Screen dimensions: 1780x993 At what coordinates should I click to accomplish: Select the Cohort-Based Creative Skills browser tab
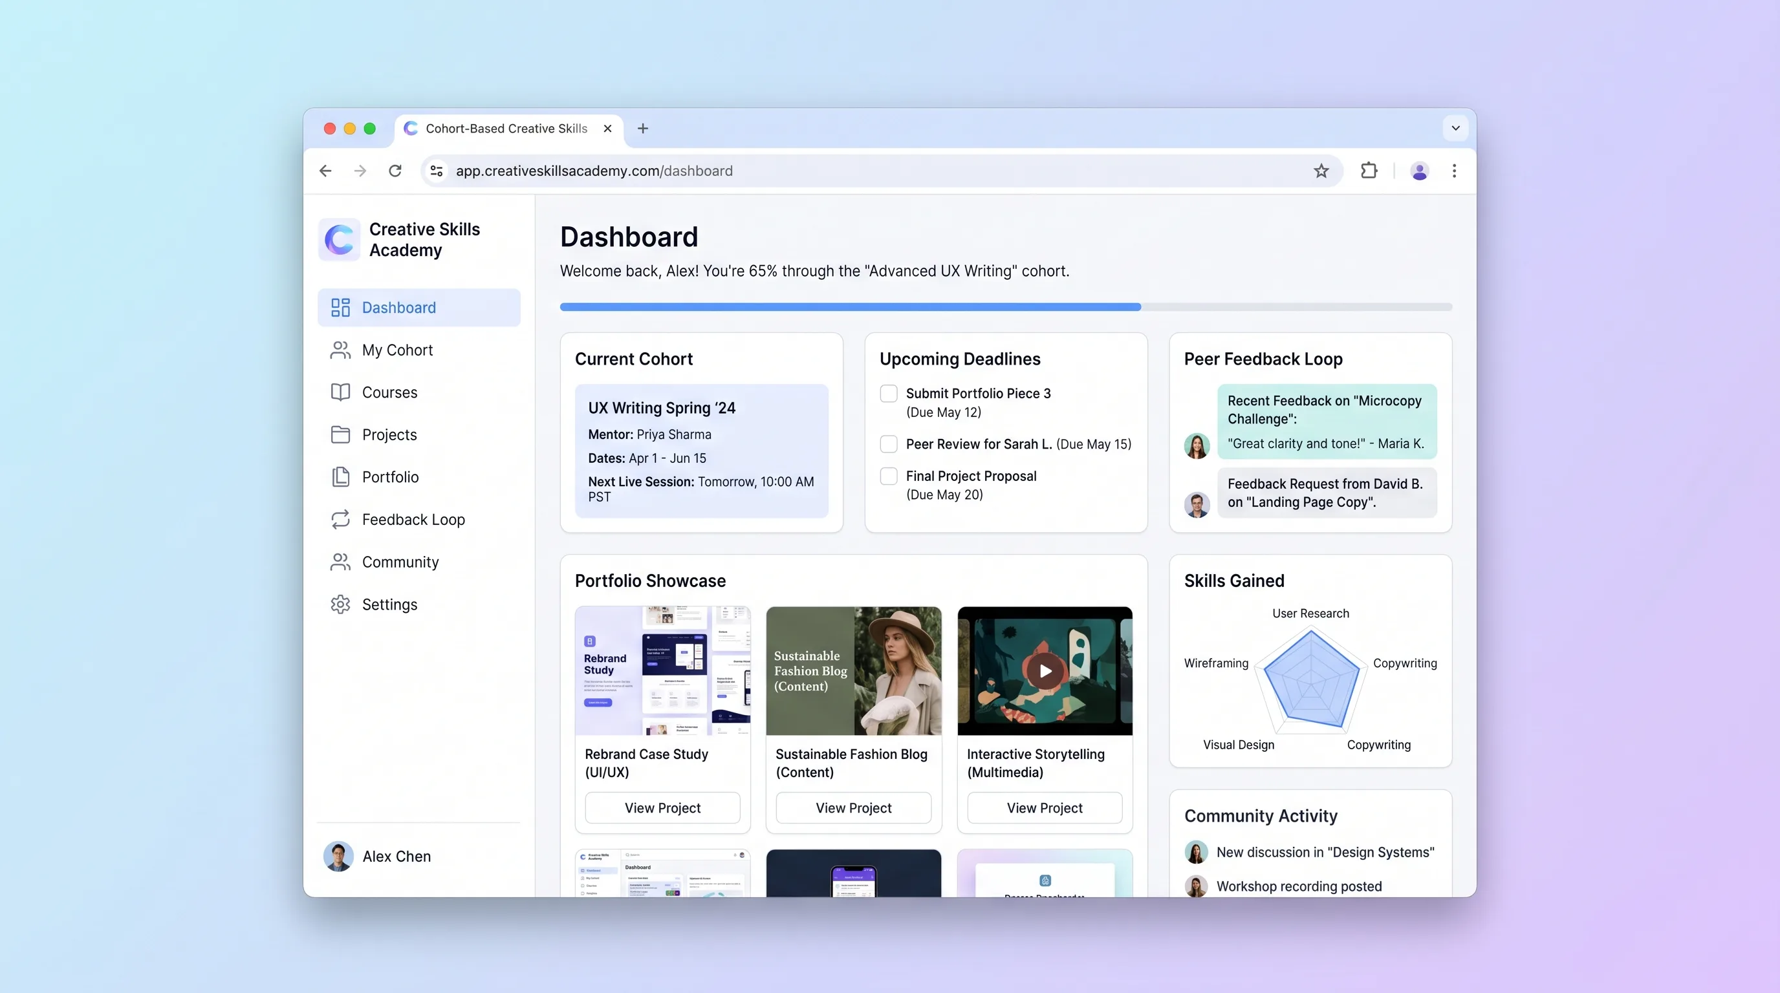pos(508,129)
